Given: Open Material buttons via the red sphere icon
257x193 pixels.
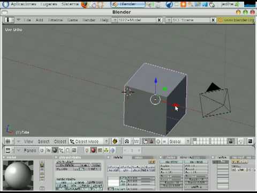Looking at the screenshot, I should [x=93, y=150].
